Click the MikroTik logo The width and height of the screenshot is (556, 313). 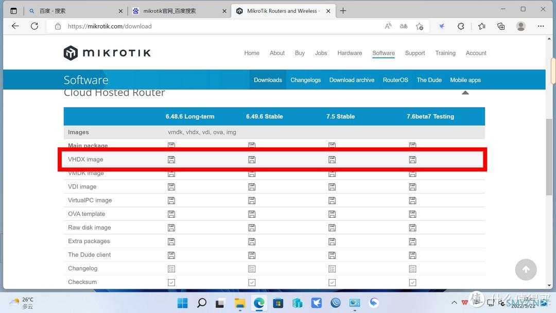[107, 53]
